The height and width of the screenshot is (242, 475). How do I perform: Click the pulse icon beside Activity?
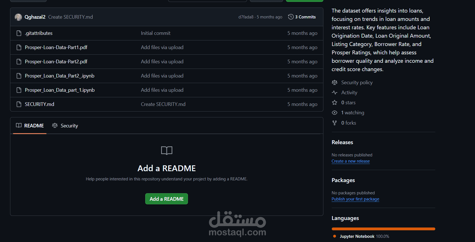tap(335, 93)
